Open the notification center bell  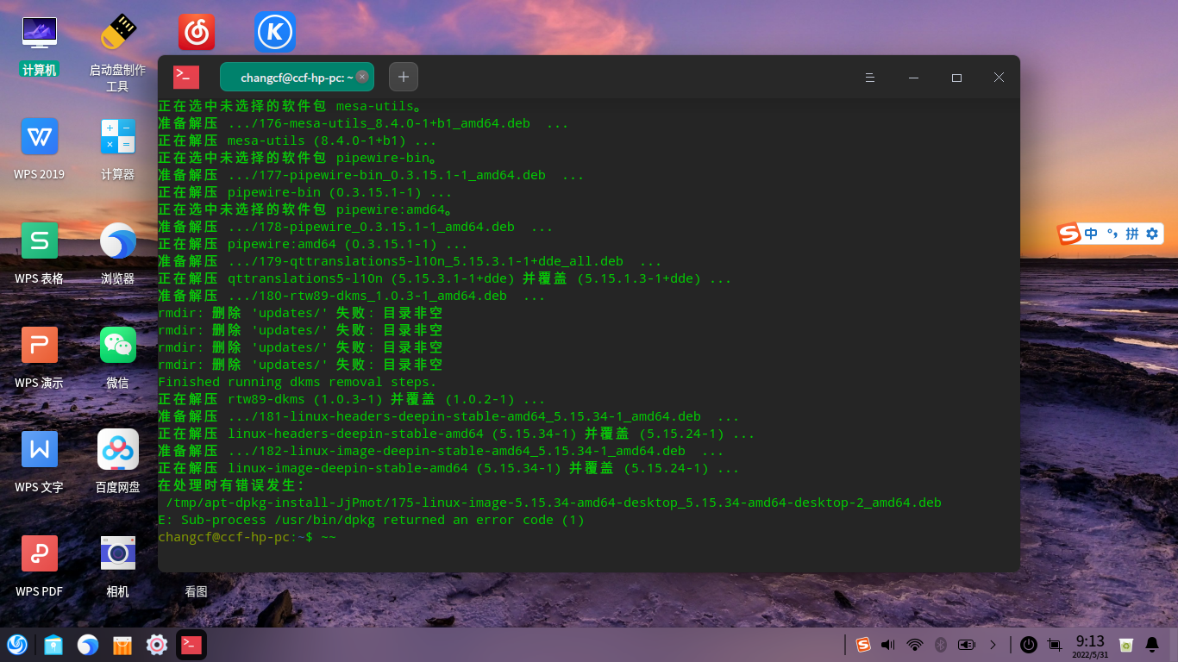(1153, 644)
